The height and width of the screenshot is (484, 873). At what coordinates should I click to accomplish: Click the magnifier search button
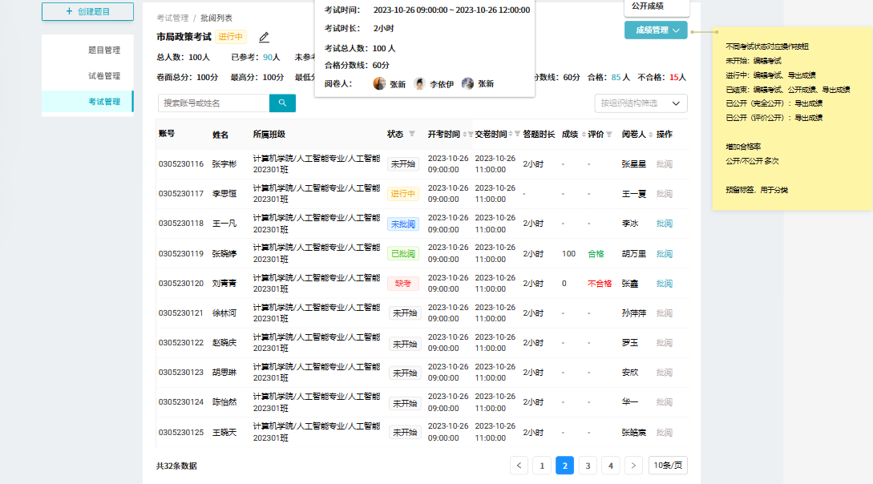tap(282, 103)
